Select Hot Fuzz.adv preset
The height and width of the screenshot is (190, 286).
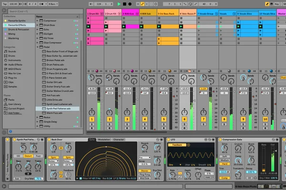tap(58, 95)
